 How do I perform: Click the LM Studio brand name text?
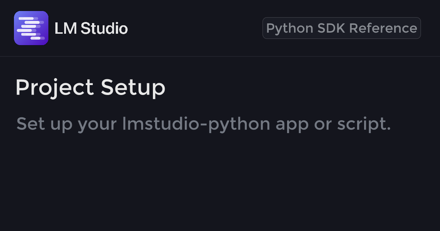click(91, 28)
